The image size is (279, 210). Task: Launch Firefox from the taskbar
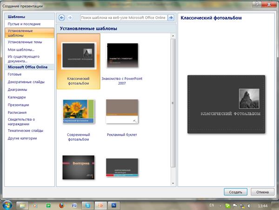pyautogui.click(x=61, y=206)
